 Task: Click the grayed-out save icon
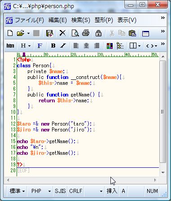coord(36,33)
